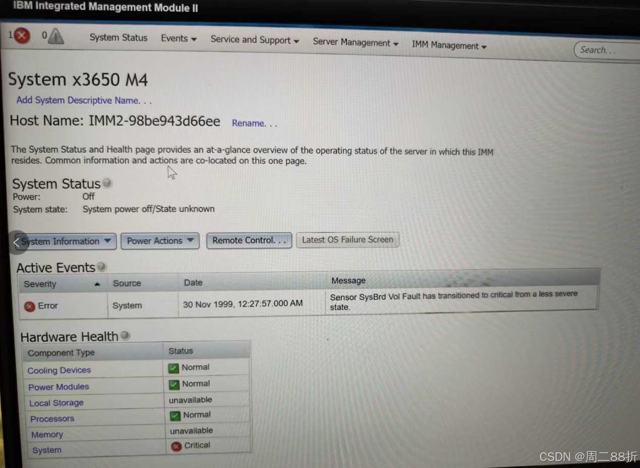Click the warning triangle count icon
Viewport: 640px width, 468px height.
[x=56, y=36]
